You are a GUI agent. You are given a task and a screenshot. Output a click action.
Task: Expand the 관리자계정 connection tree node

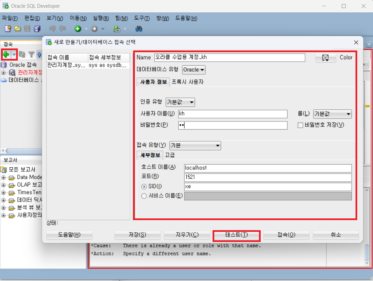pos(4,73)
